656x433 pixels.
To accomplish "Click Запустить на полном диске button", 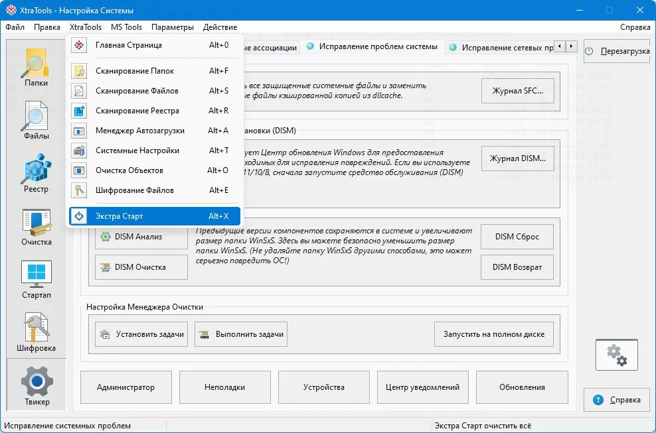I will pos(494,334).
